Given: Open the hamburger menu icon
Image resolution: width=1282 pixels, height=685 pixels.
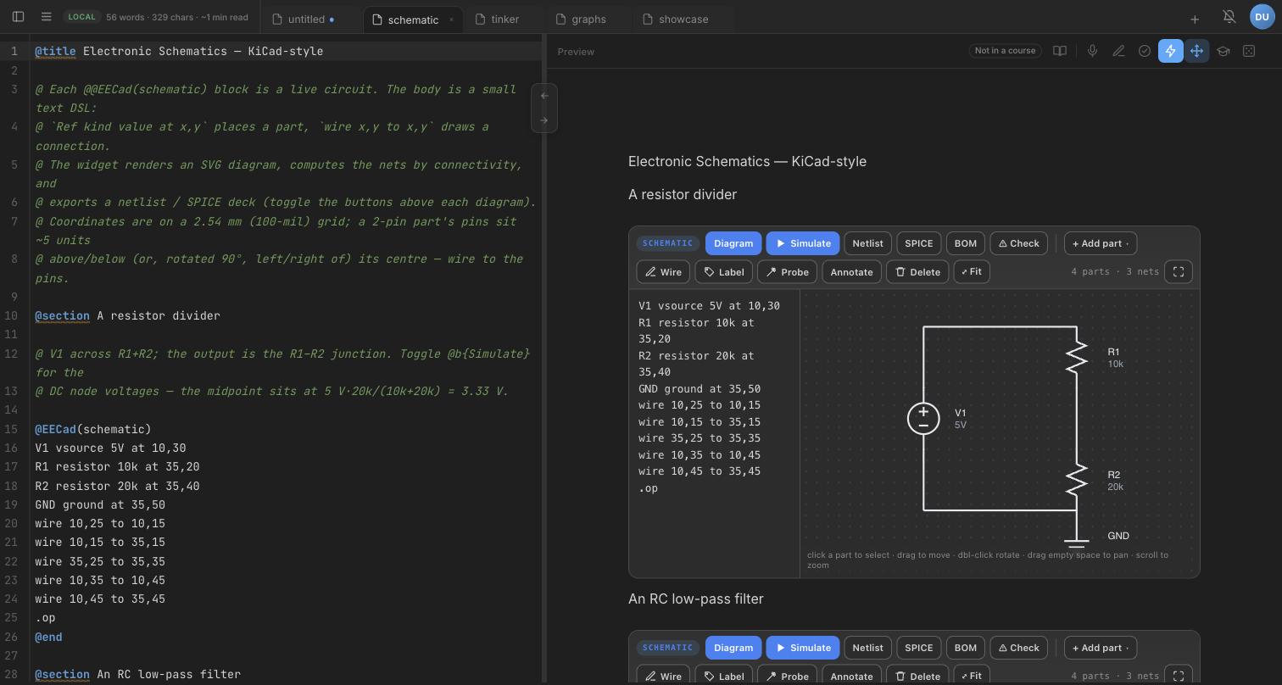Looking at the screenshot, I should pyautogui.click(x=47, y=17).
